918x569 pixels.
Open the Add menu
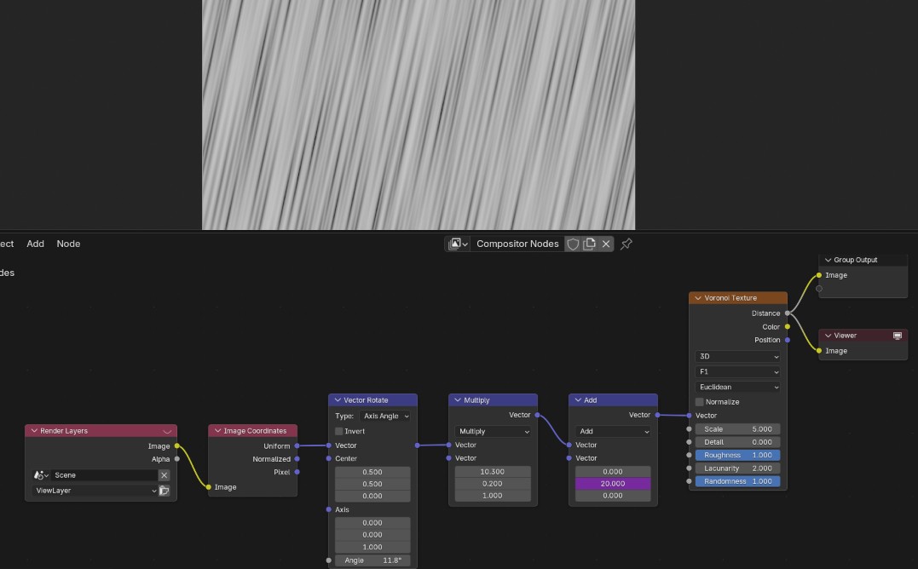(35, 244)
